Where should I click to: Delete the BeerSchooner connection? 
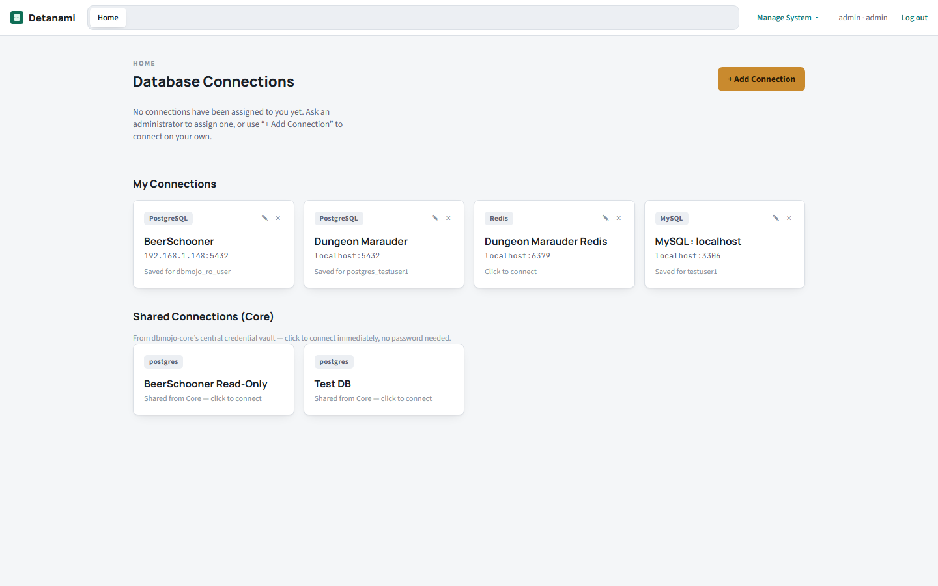click(x=278, y=218)
